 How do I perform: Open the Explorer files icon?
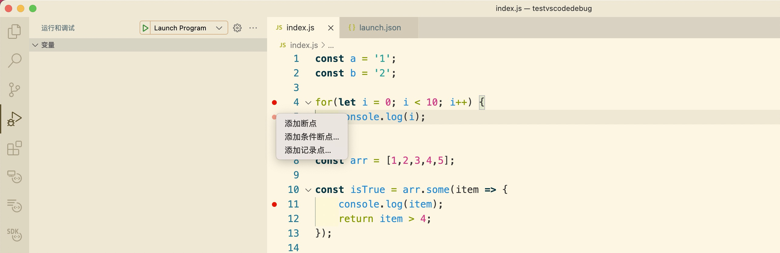pyautogui.click(x=14, y=32)
